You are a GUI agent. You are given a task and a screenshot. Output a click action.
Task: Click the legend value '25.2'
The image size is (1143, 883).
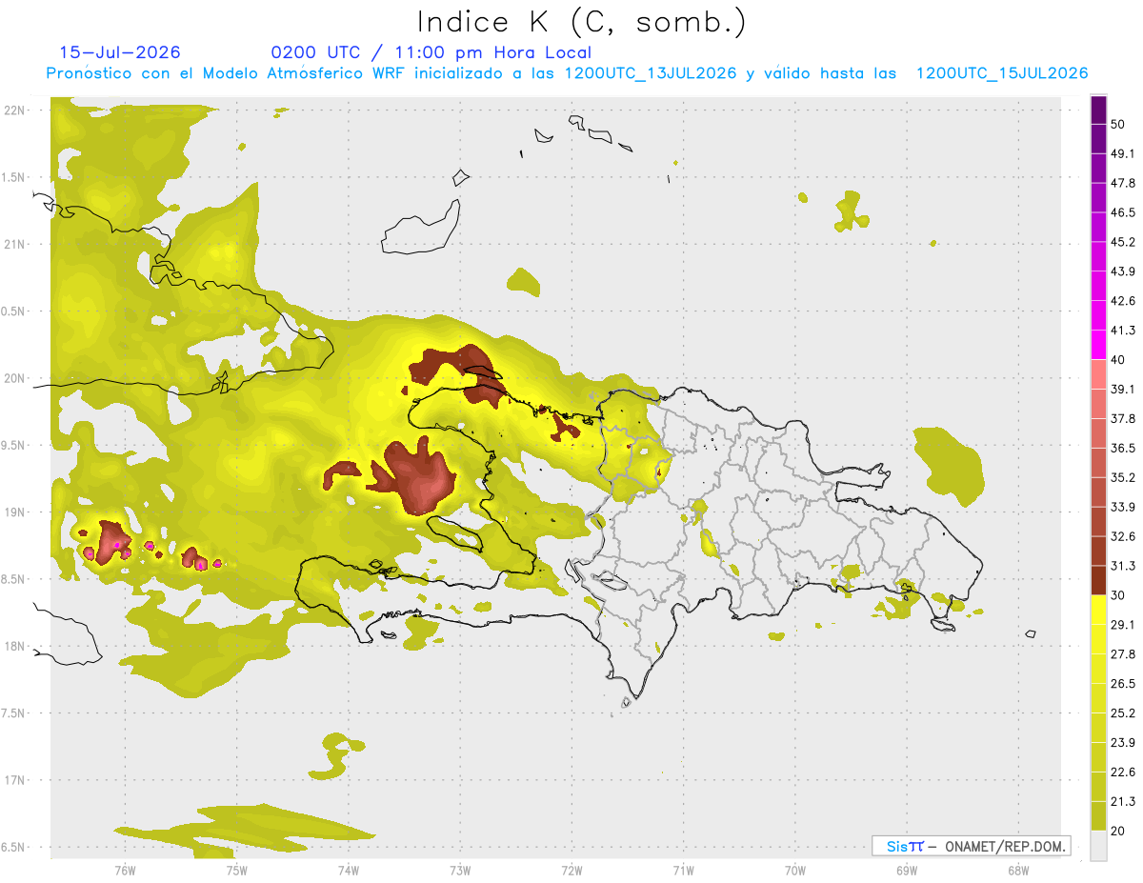click(x=1123, y=713)
